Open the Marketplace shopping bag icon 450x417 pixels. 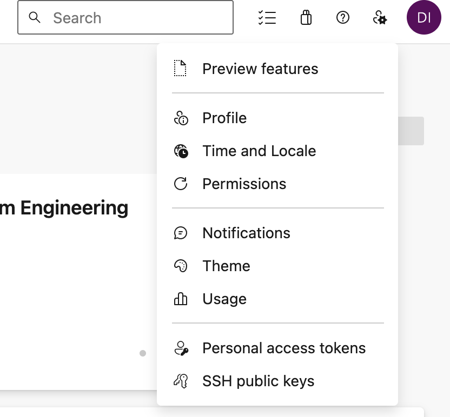(x=306, y=17)
